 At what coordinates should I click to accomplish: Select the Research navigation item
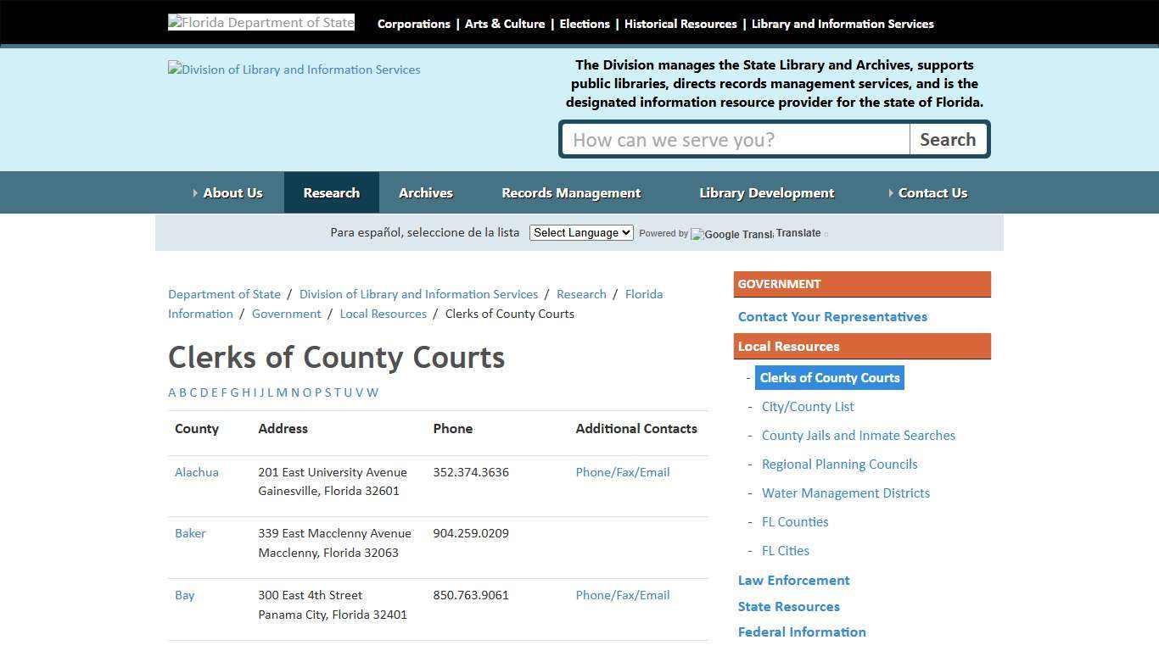331,192
